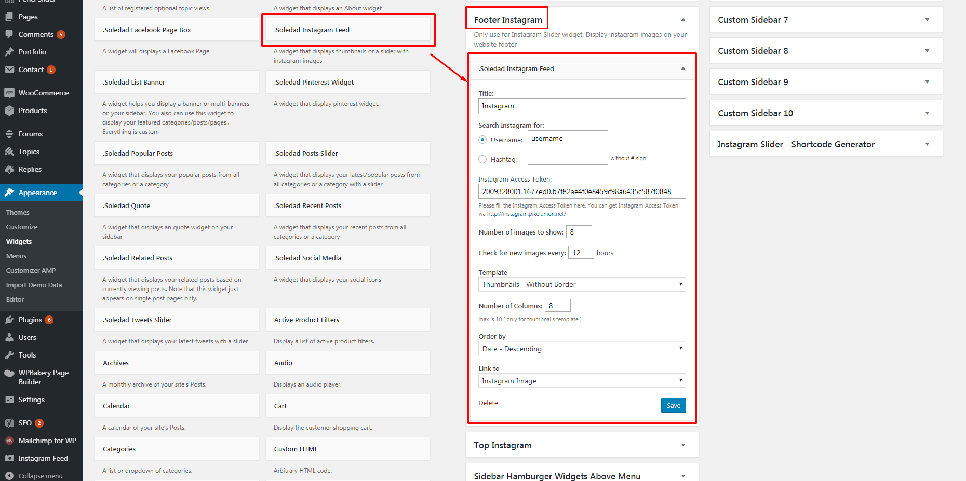Viewport: 966px width, 481px height.
Task: Click the Instagram Feed camera icon
Action: 9,458
